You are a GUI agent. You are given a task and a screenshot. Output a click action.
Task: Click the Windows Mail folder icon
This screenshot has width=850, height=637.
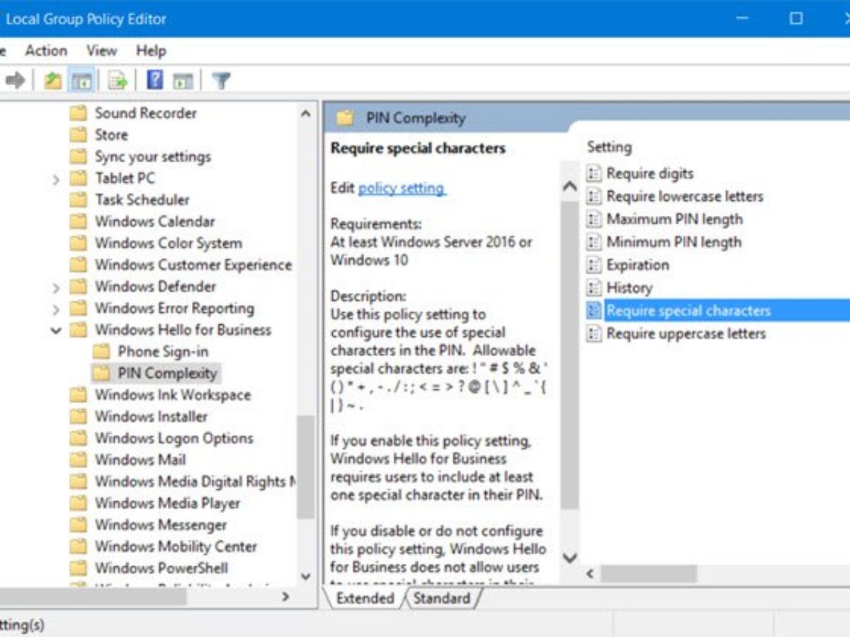click(79, 459)
